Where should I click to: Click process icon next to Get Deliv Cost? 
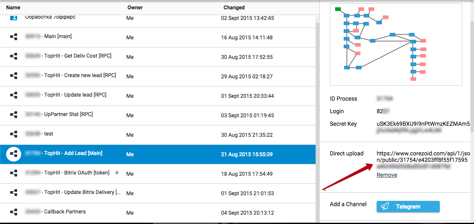pyautogui.click(x=13, y=56)
